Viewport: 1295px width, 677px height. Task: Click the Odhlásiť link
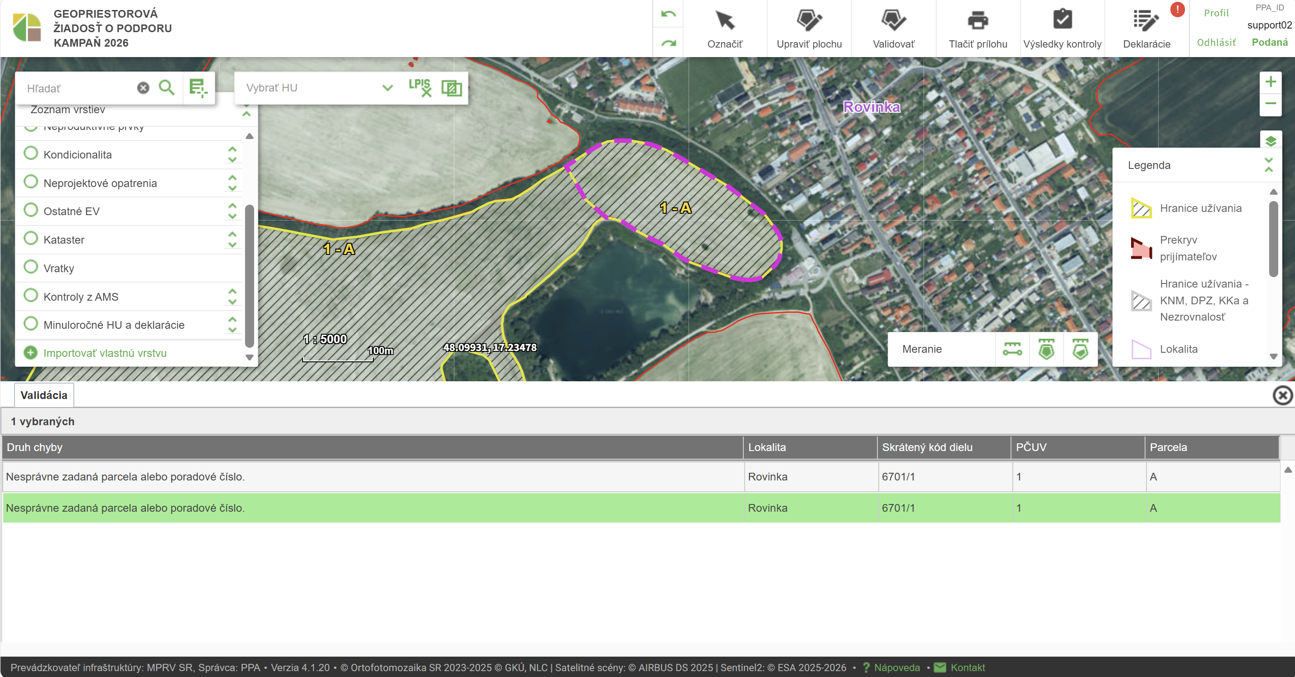[x=1216, y=42]
